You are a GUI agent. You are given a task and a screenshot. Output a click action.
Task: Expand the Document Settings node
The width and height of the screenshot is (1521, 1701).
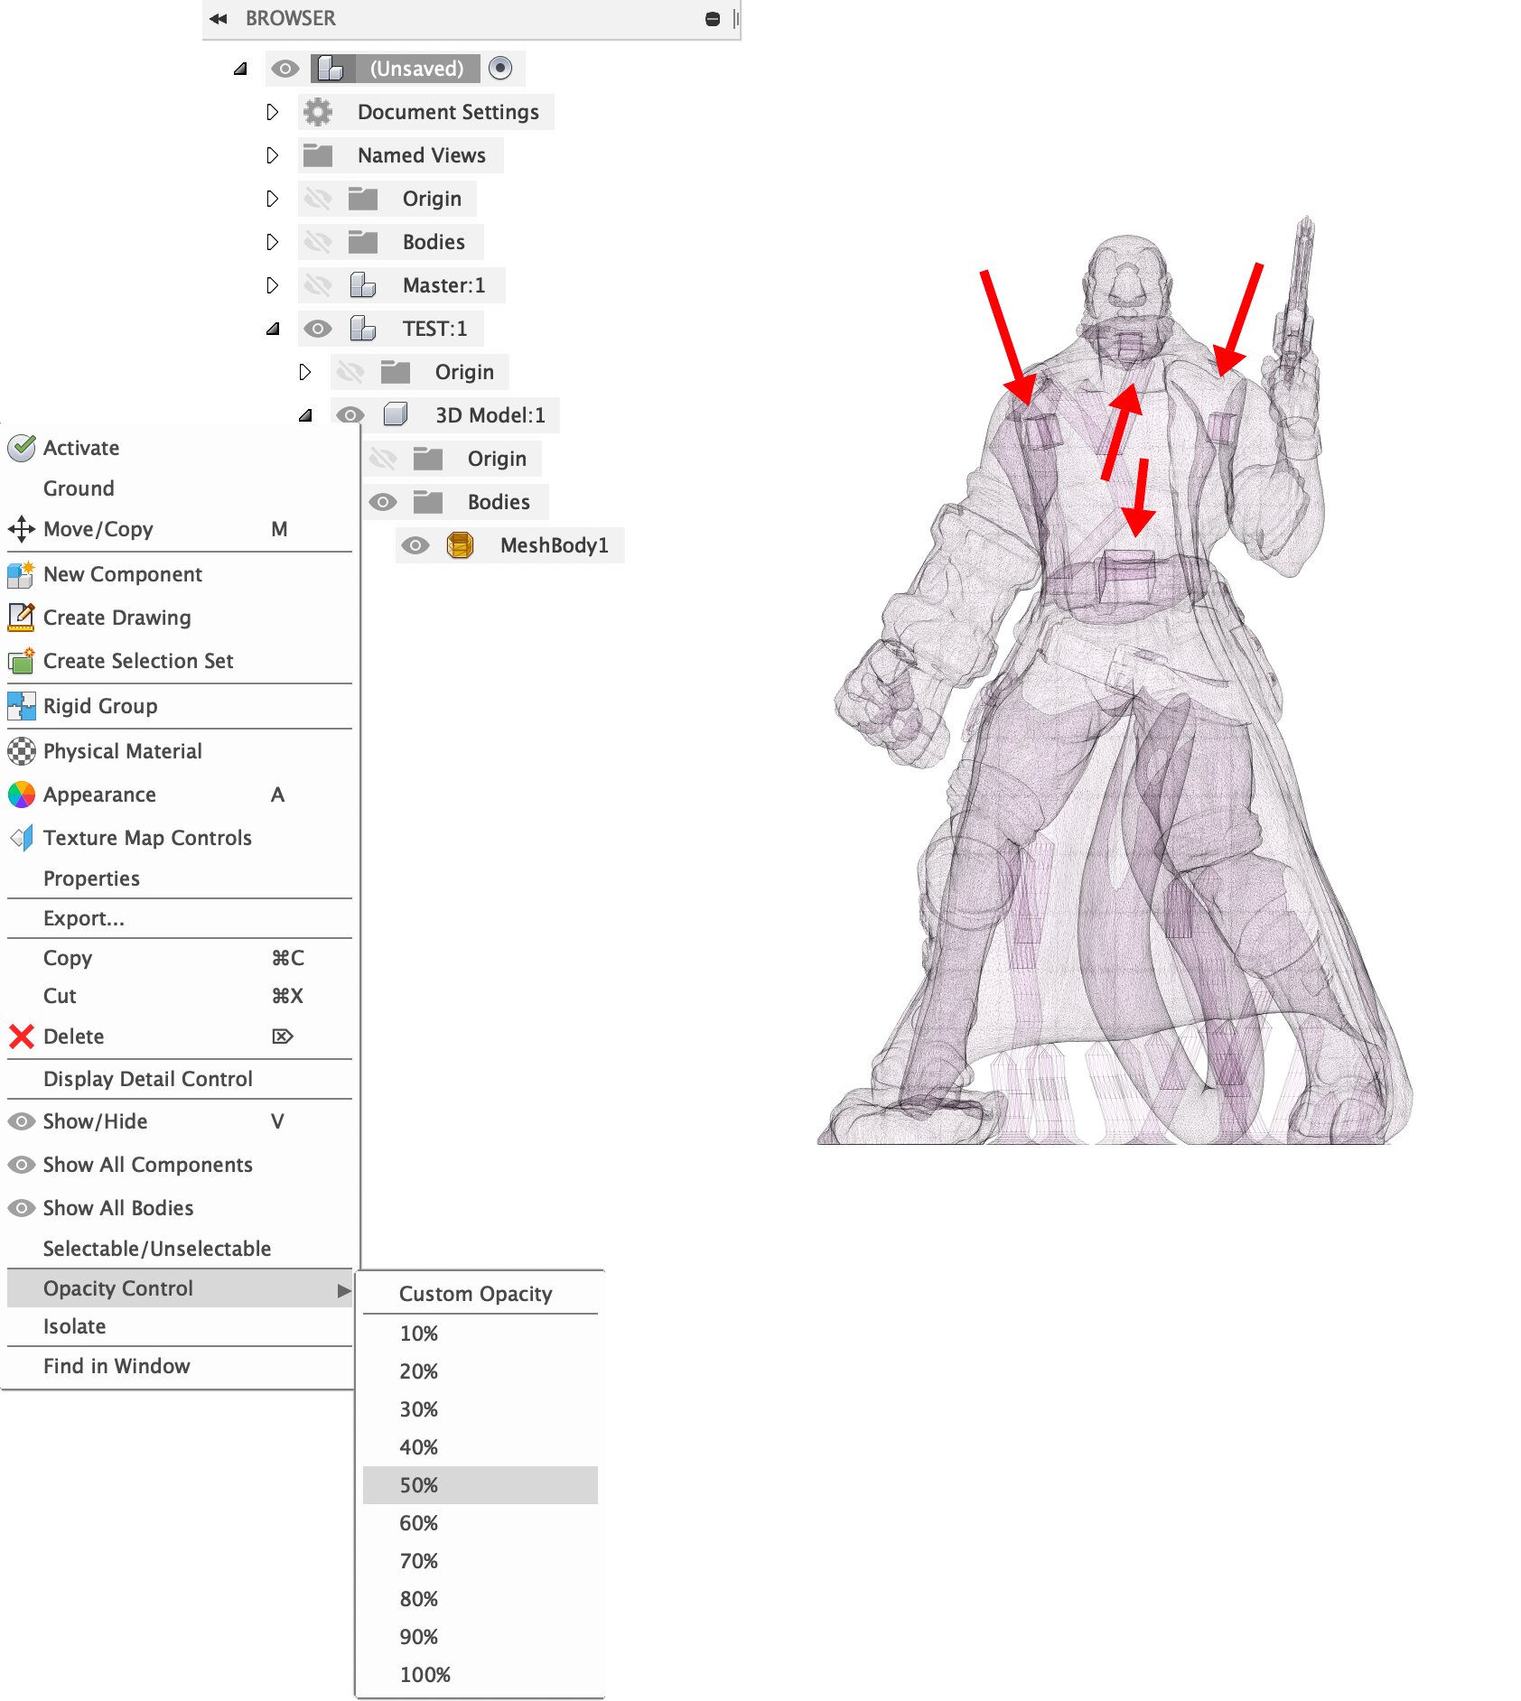tap(273, 112)
